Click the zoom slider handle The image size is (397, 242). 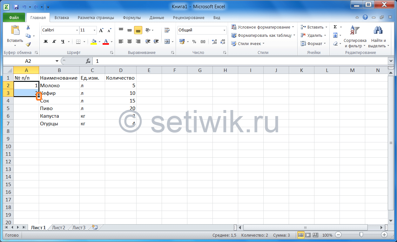coord(361,235)
